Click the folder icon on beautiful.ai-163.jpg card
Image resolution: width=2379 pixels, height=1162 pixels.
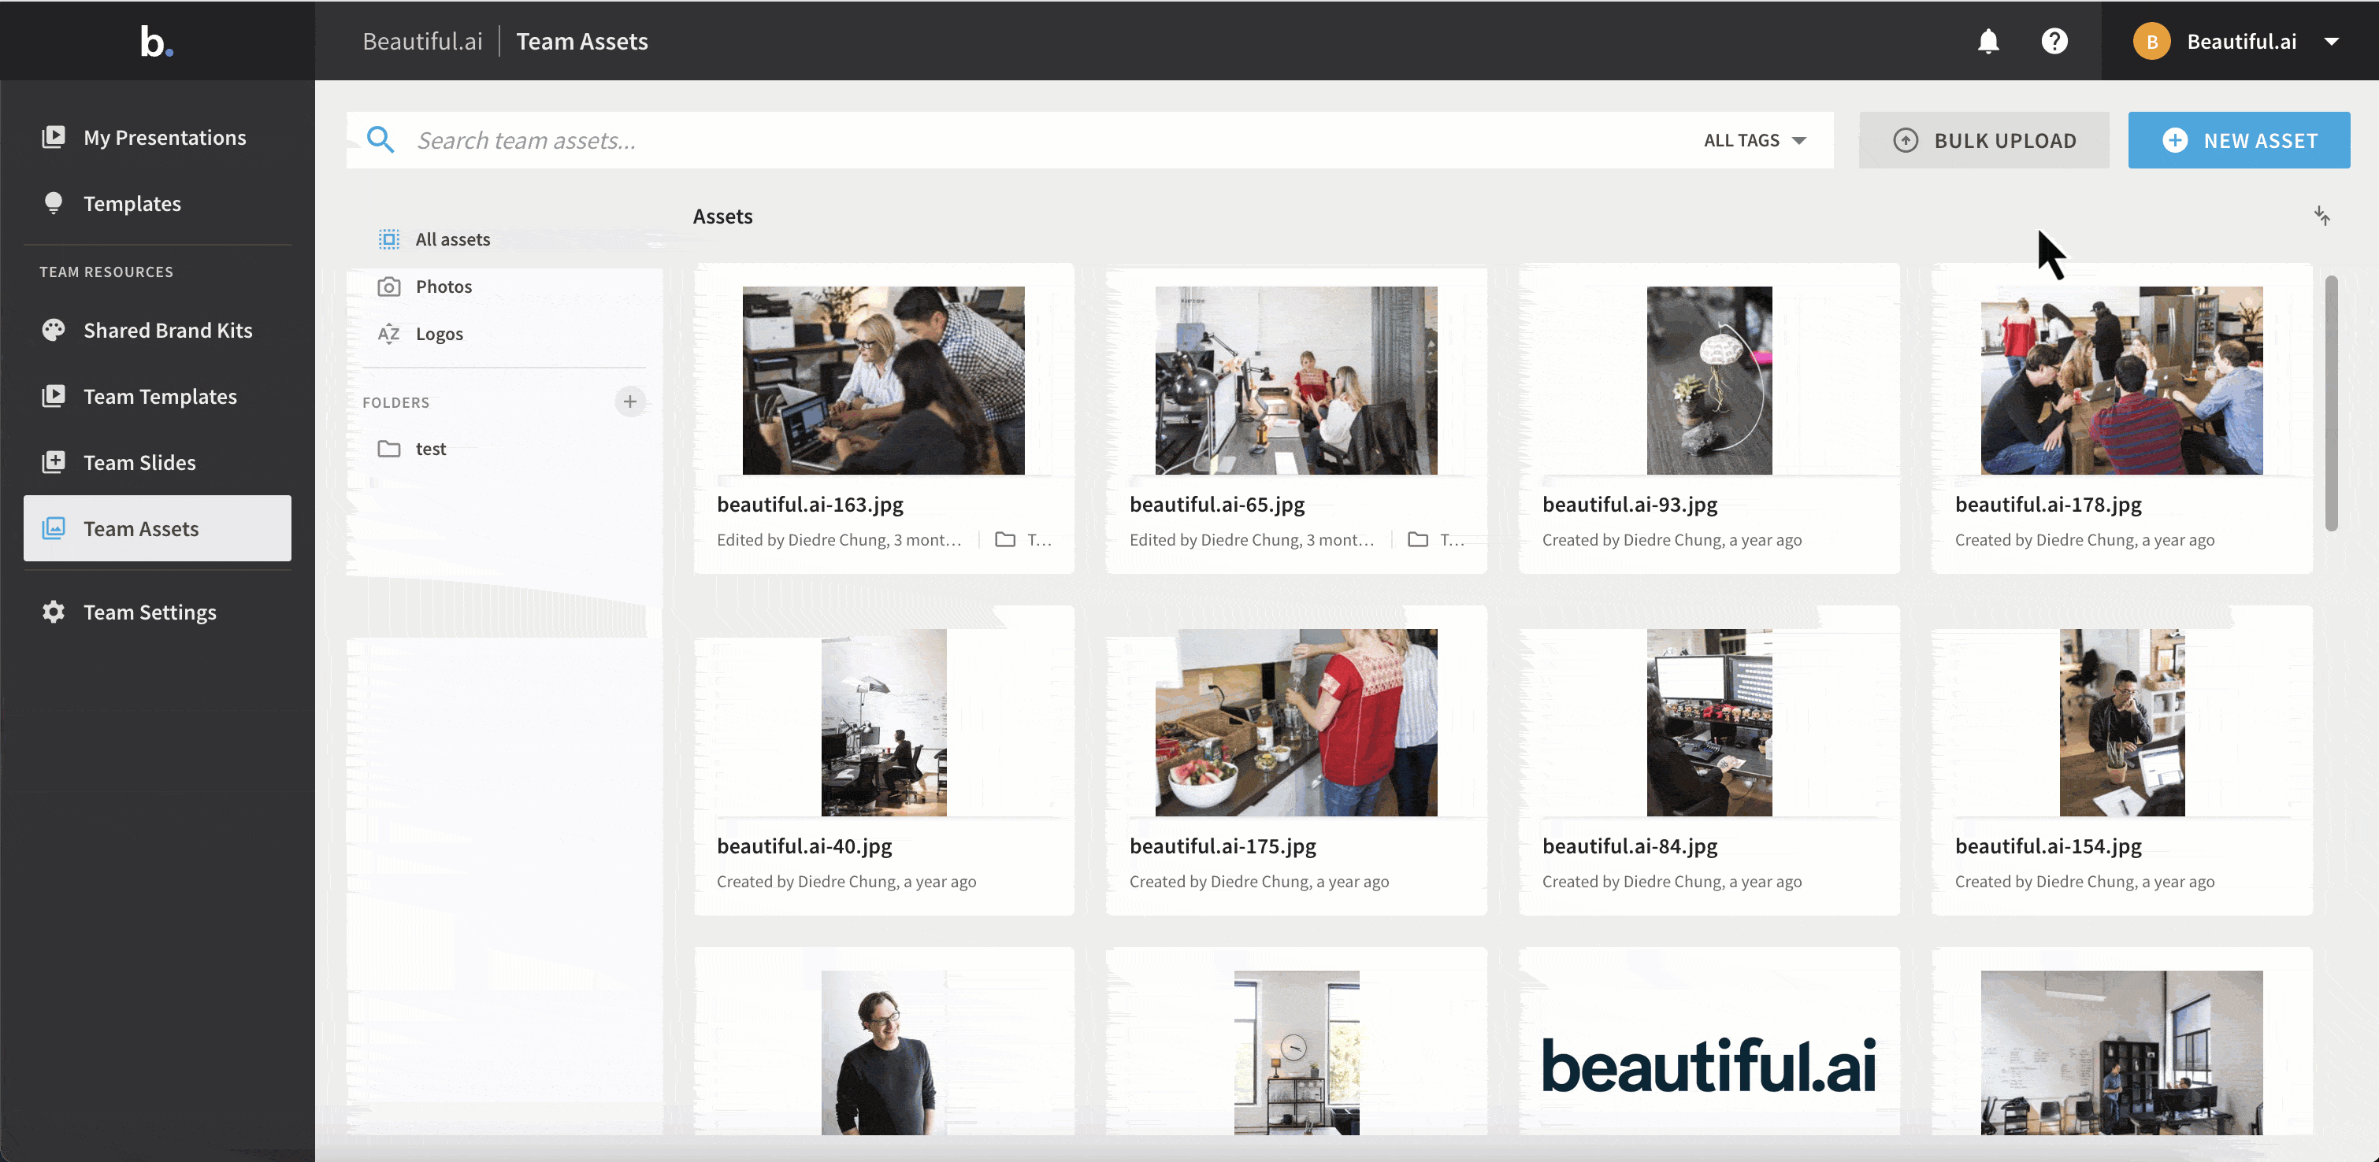(1005, 540)
